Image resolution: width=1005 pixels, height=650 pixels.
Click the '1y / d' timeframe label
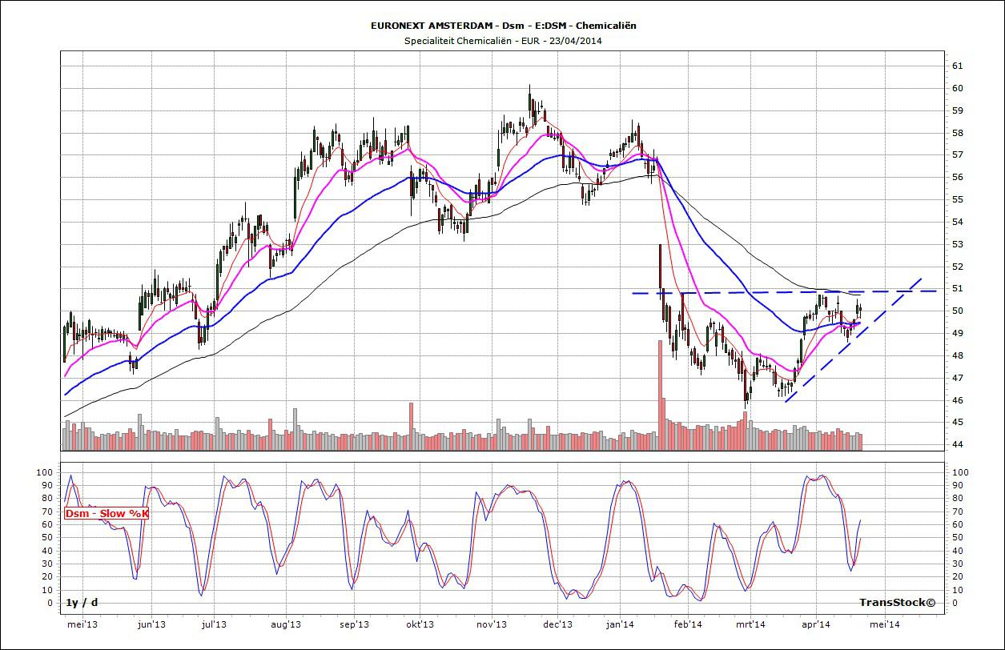point(82,602)
